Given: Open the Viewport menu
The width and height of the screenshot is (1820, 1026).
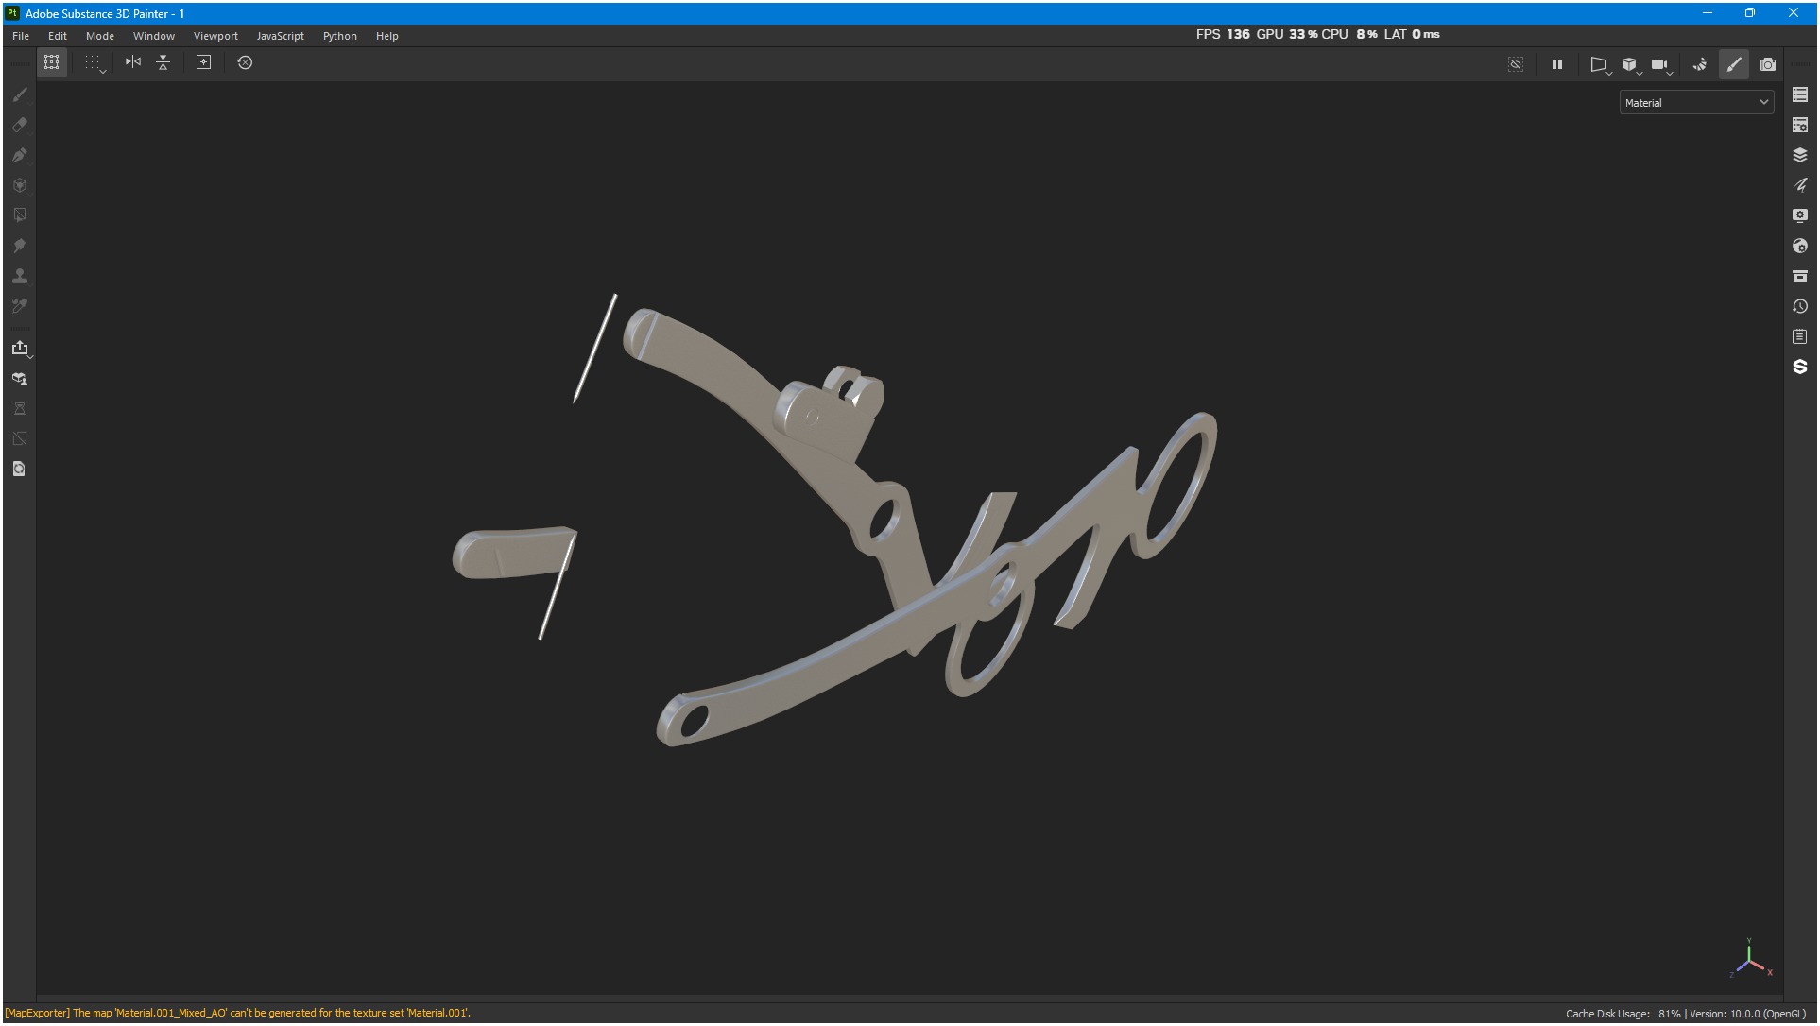Looking at the screenshot, I should click(215, 36).
